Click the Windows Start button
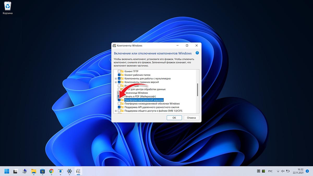This screenshot has height=176, width=313. click(x=7, y=171)
